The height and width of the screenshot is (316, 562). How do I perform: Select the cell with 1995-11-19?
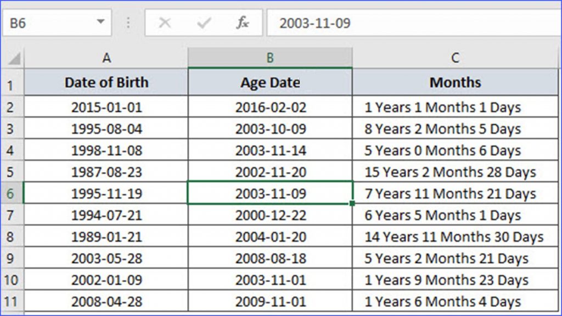click(106, 193)
